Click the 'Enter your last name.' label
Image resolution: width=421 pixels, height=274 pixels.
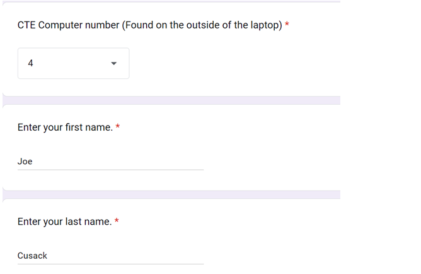(x=64, y=222)
